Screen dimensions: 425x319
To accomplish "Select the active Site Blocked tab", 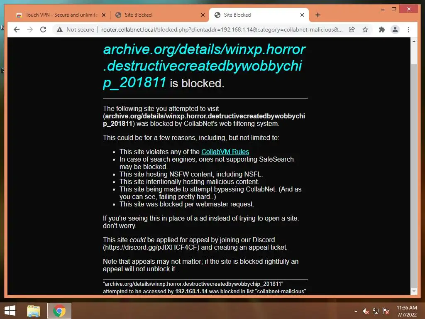I will pos(259,15).
